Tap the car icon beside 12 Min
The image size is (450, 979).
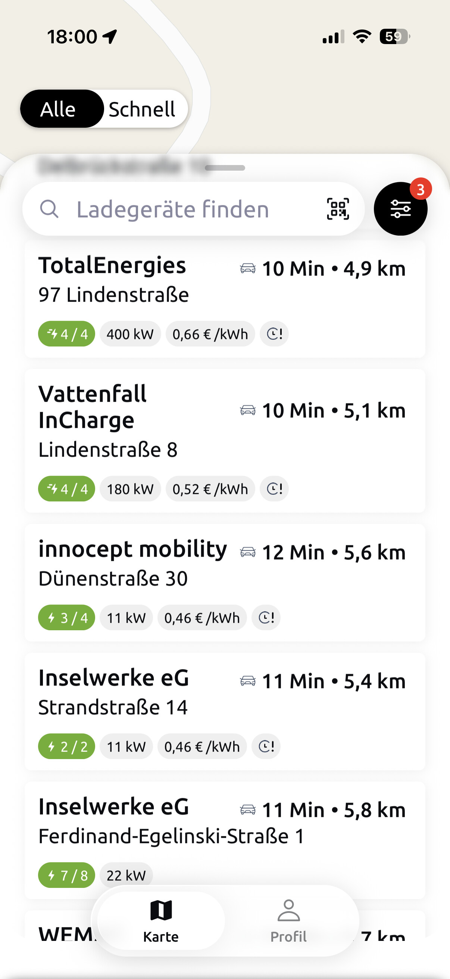[248, 552]
